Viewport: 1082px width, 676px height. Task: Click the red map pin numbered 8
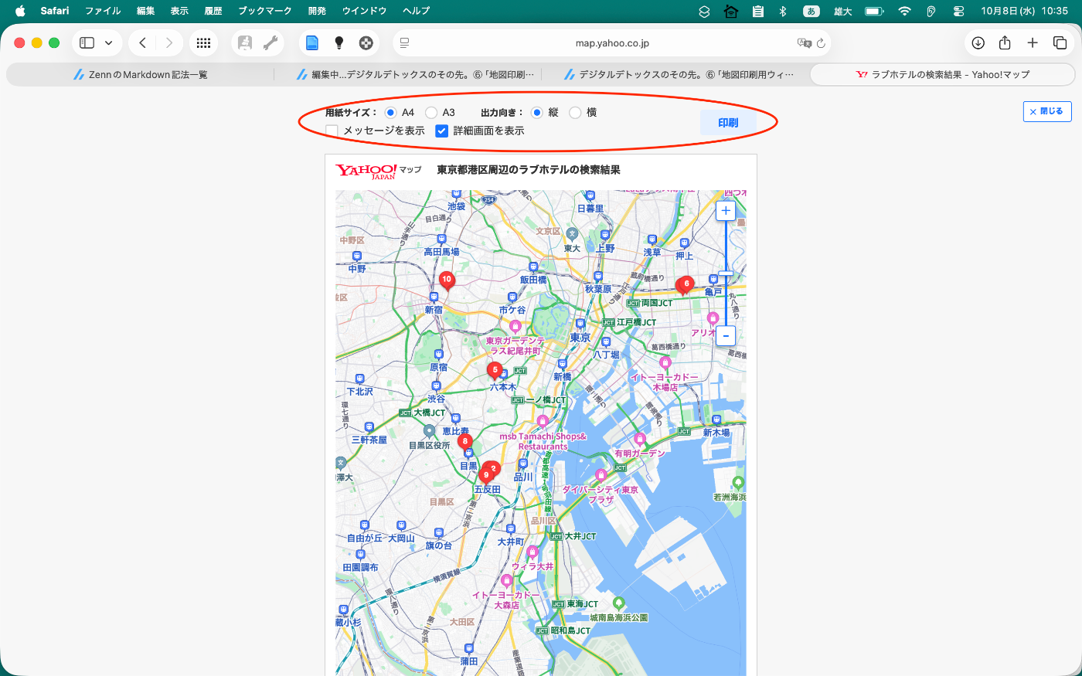coord(464,442)
